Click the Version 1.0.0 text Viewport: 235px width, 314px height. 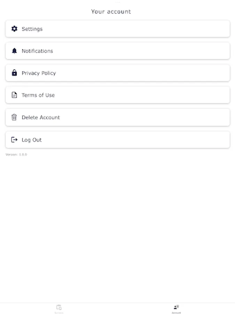[16, 155]
